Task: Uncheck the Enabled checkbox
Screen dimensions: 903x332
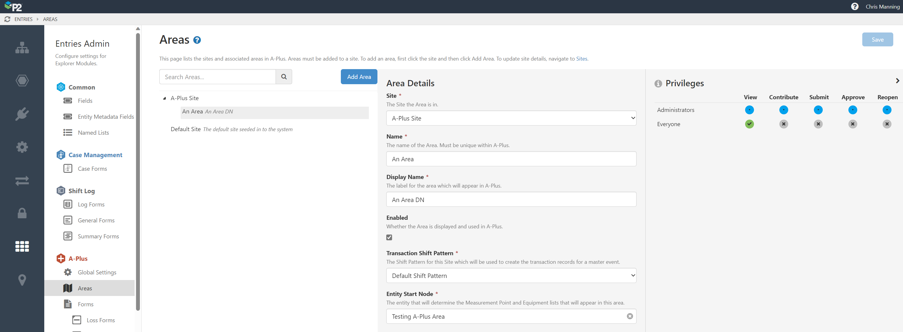Action: pos(389,237)
